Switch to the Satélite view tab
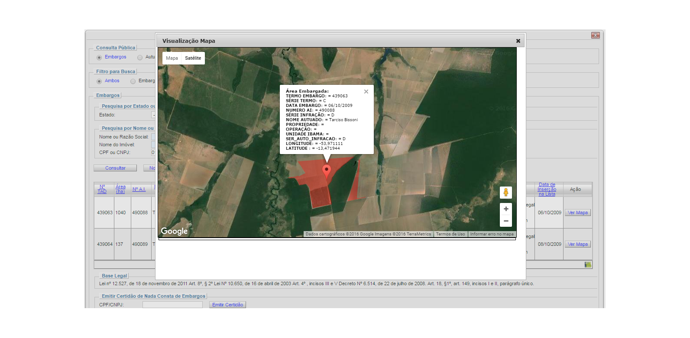This screenshot has width=690, height=338. [193, 58]
